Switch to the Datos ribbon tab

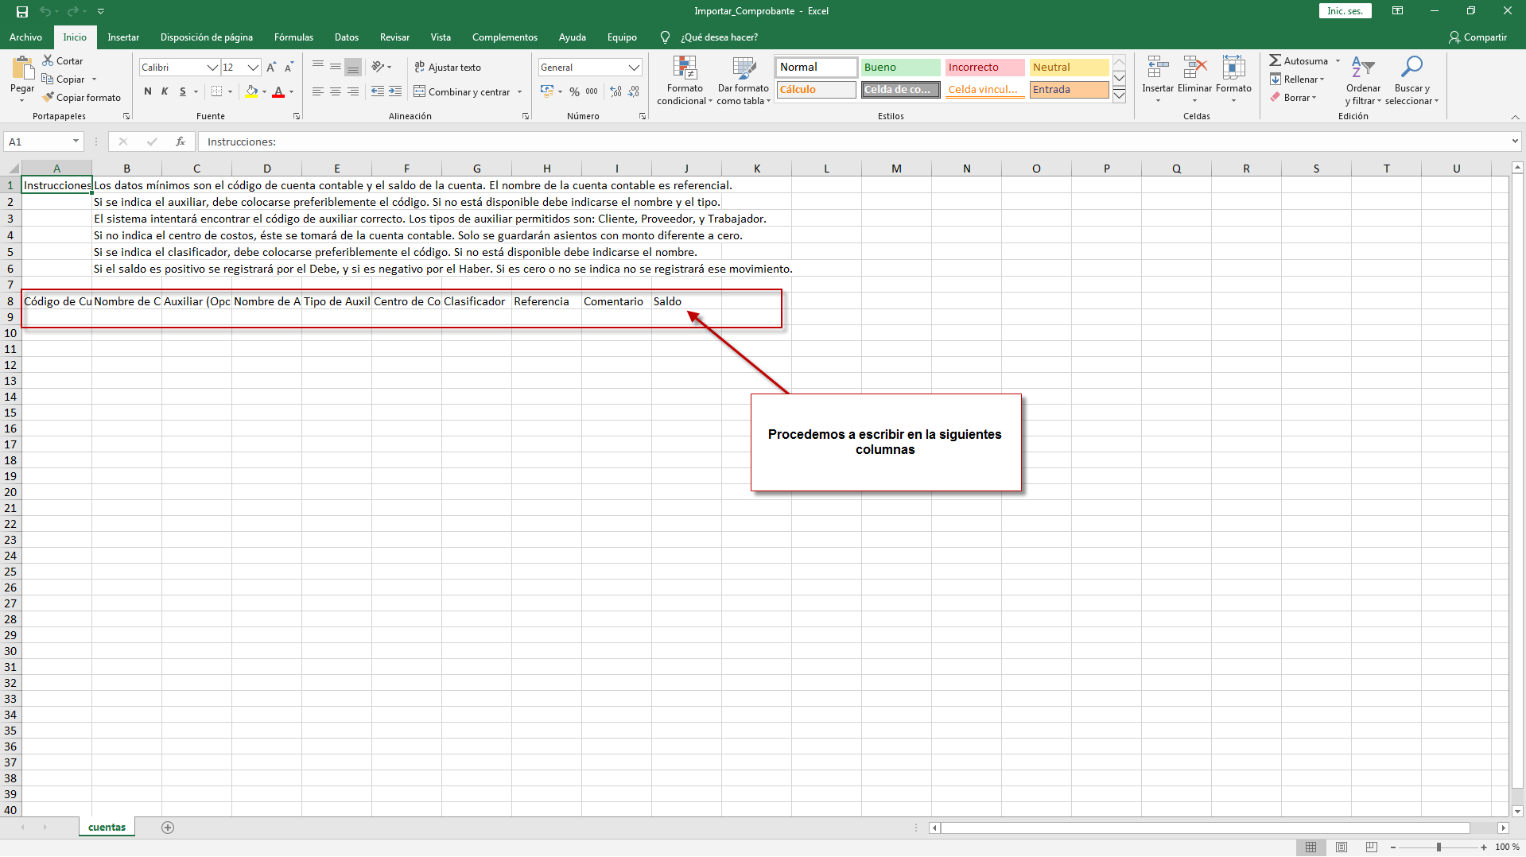346,37
